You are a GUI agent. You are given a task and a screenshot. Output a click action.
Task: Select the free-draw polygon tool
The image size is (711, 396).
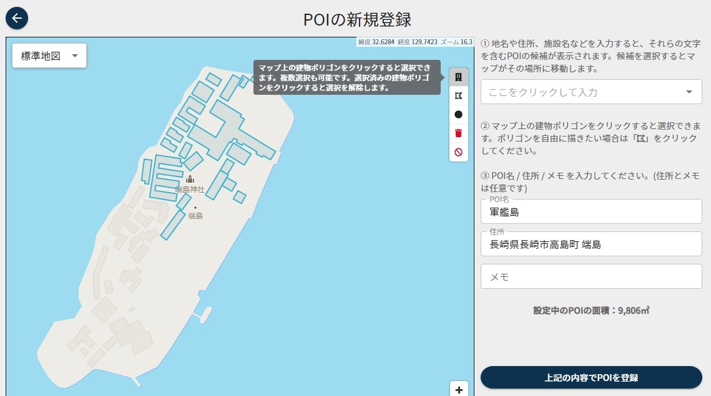[x=458, y=96]
